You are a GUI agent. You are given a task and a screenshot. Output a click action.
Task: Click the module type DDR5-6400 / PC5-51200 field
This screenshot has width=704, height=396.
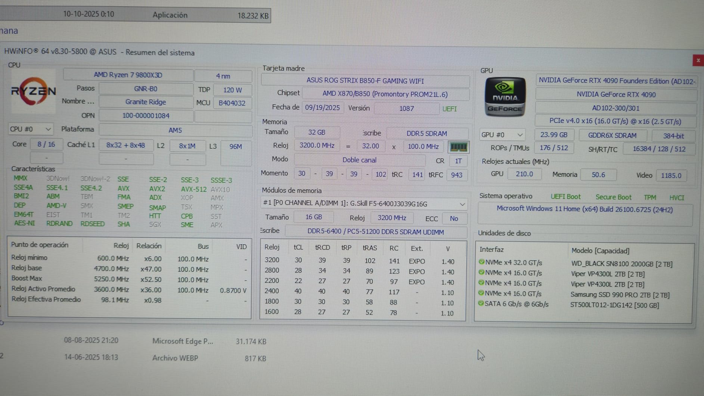coord(376,232)
